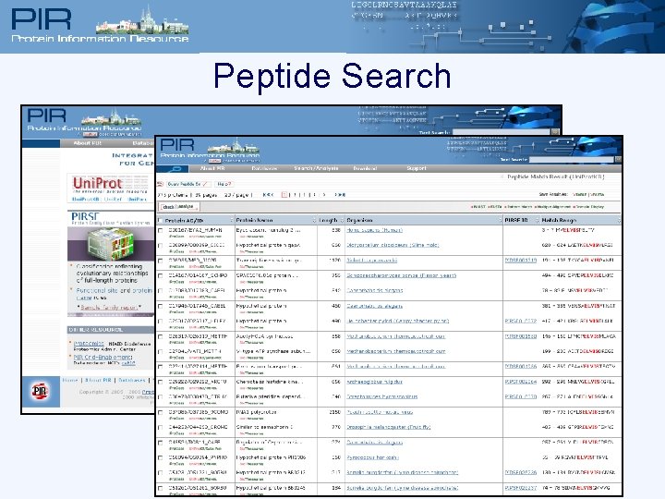665x499 pixels.
Task: Open the PIR Grid-Enablement link
Action: (x=103, y=358)
